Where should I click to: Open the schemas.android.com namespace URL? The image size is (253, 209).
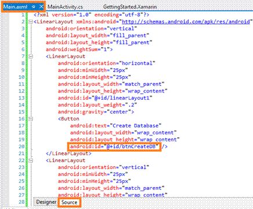[x=186, y=21]
